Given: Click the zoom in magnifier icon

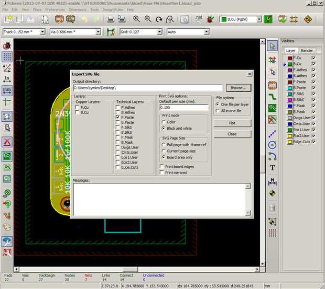Looking at the screenshot, I should click(x=136, y=19).
